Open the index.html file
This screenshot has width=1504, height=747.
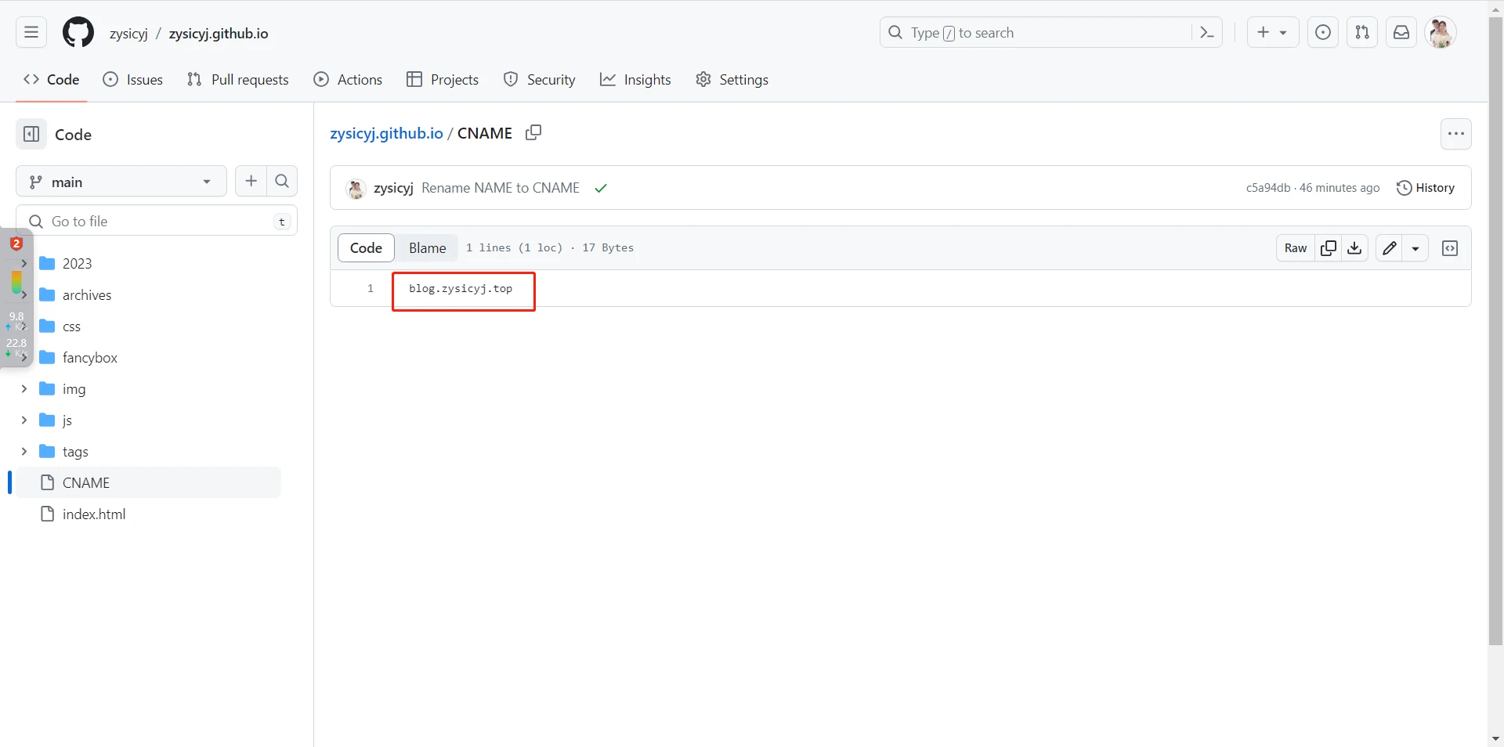pyautogui.click(x=94, y=514)
